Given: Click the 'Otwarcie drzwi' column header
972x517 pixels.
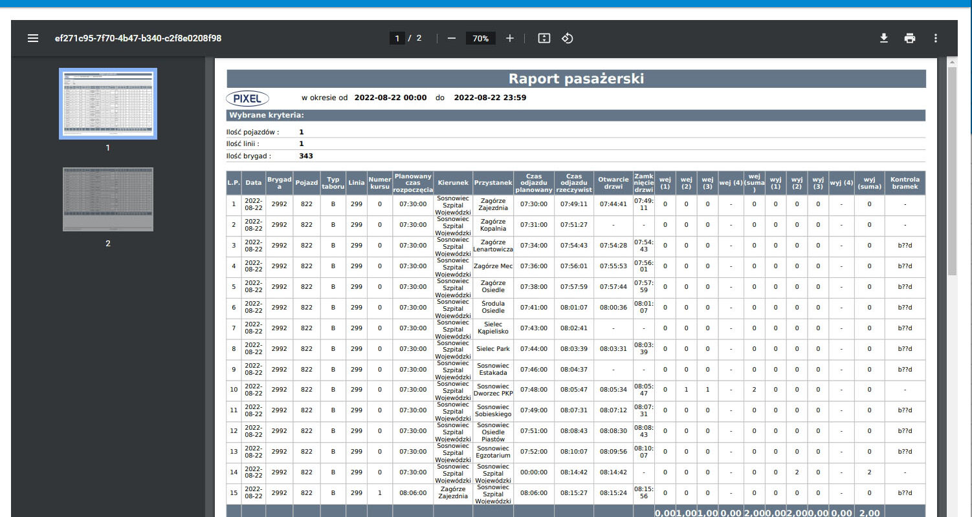Looking at the screenshot, I should coord(613,183).
